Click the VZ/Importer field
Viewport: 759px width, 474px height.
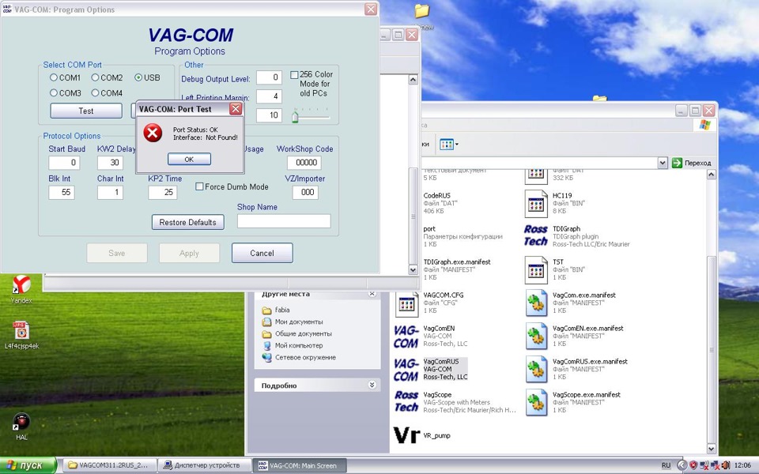click(305, 192)
